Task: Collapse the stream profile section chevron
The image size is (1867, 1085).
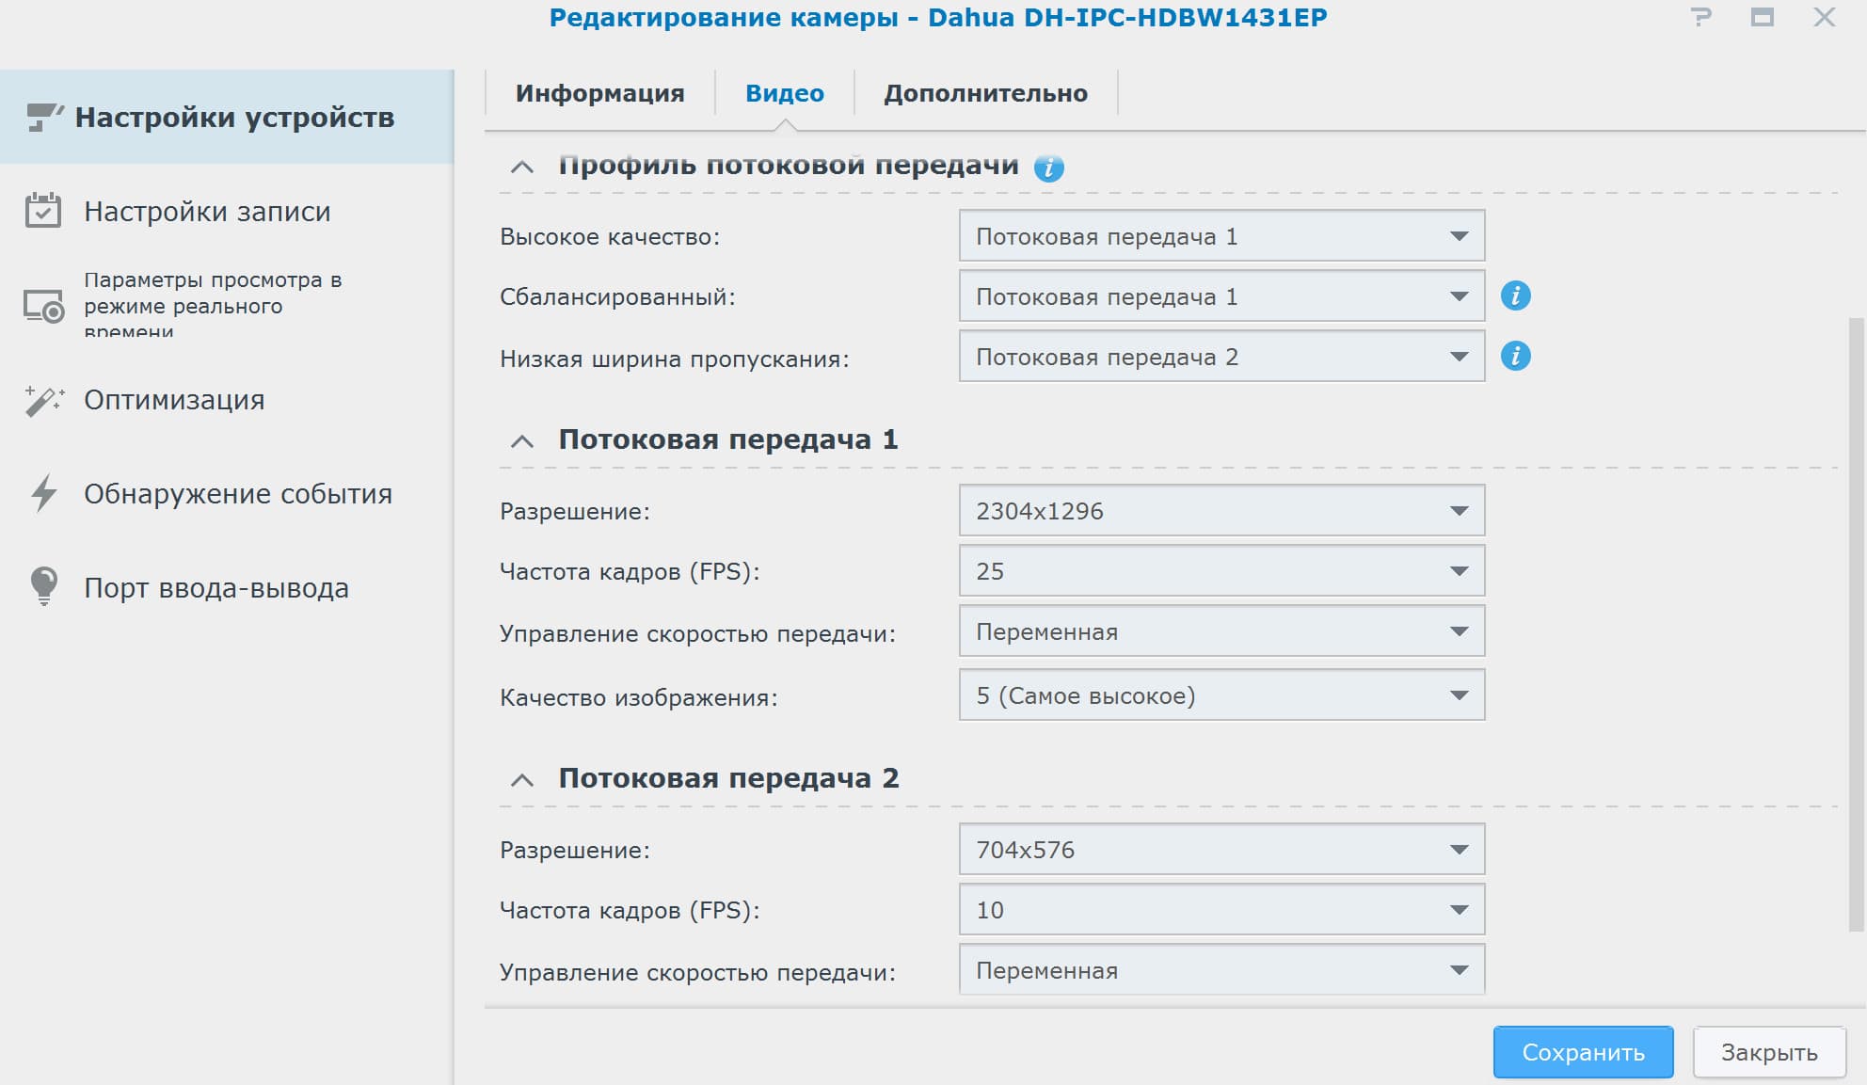Action: click(521, 168)
